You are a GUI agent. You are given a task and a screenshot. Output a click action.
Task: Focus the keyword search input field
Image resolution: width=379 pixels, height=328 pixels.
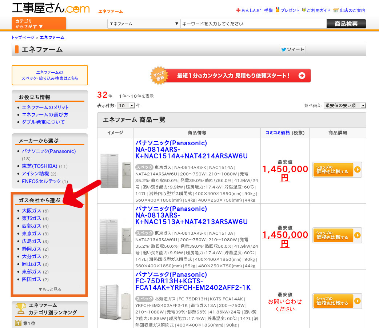253,24
